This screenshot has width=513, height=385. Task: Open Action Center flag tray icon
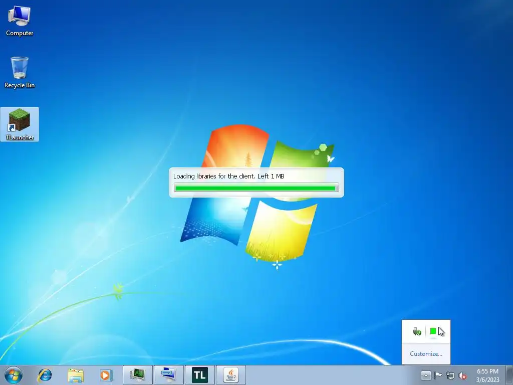point(438,375)
